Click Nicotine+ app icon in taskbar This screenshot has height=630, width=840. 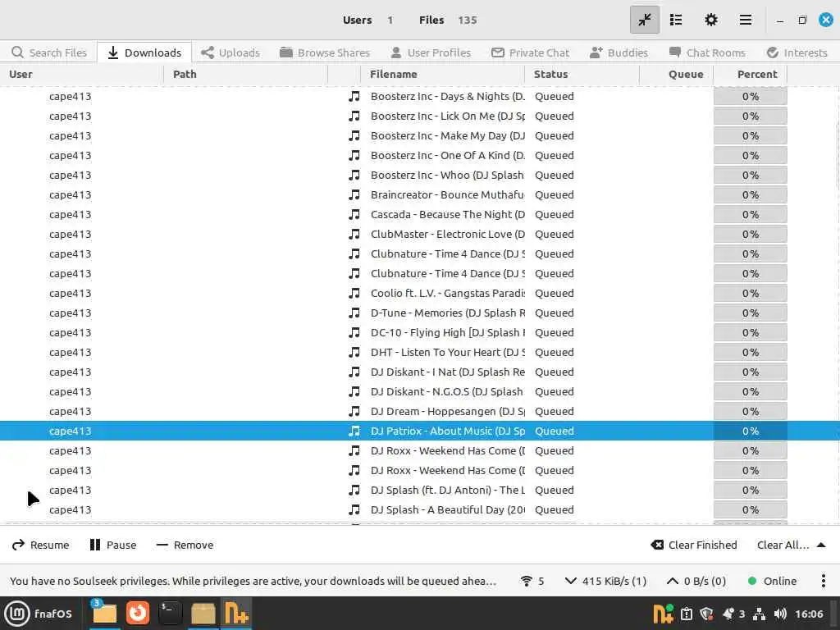[x=236, y=614]
